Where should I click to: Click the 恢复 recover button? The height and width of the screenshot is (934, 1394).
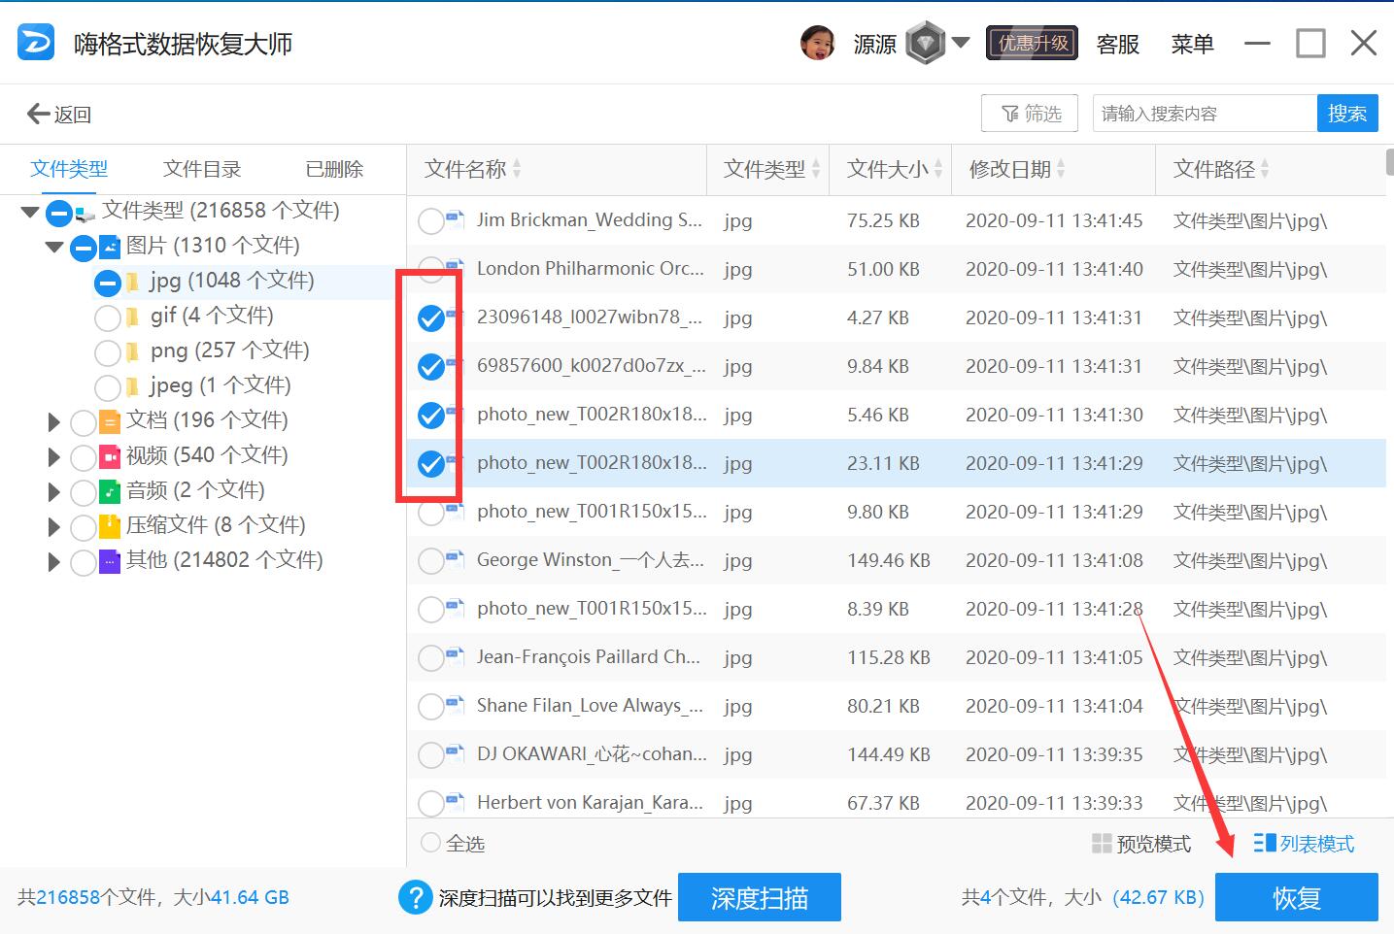click(x=1297, y=897)
